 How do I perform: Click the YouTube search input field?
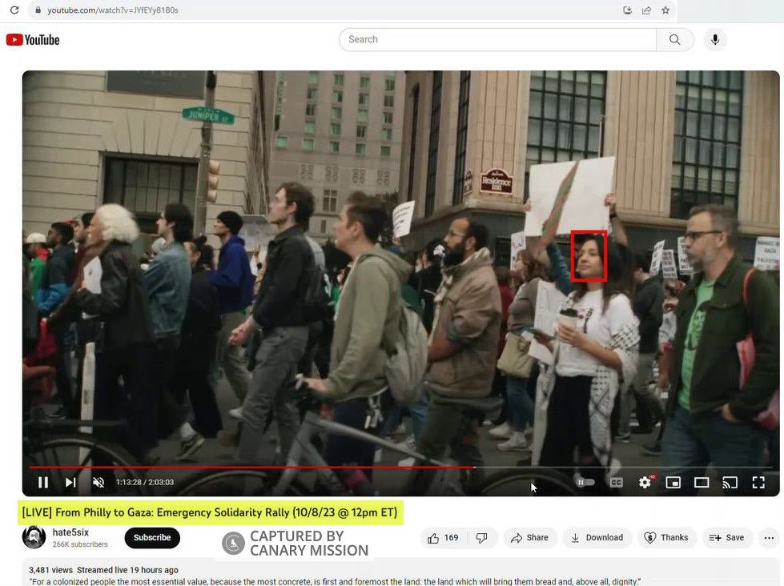[x=497, y=39]
